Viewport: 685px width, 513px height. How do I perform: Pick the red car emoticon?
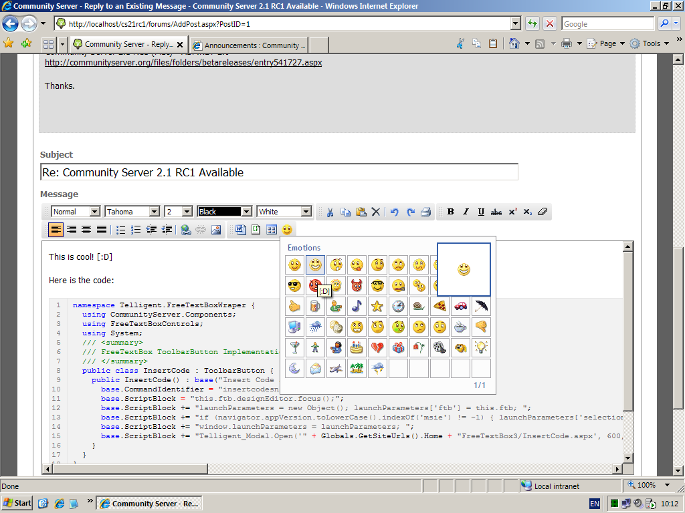tap(460, 307)
